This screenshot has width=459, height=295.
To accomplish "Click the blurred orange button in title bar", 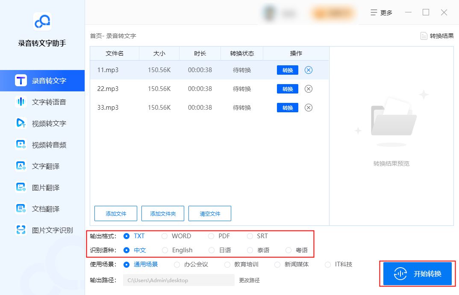I will click(x=332, y=13).
